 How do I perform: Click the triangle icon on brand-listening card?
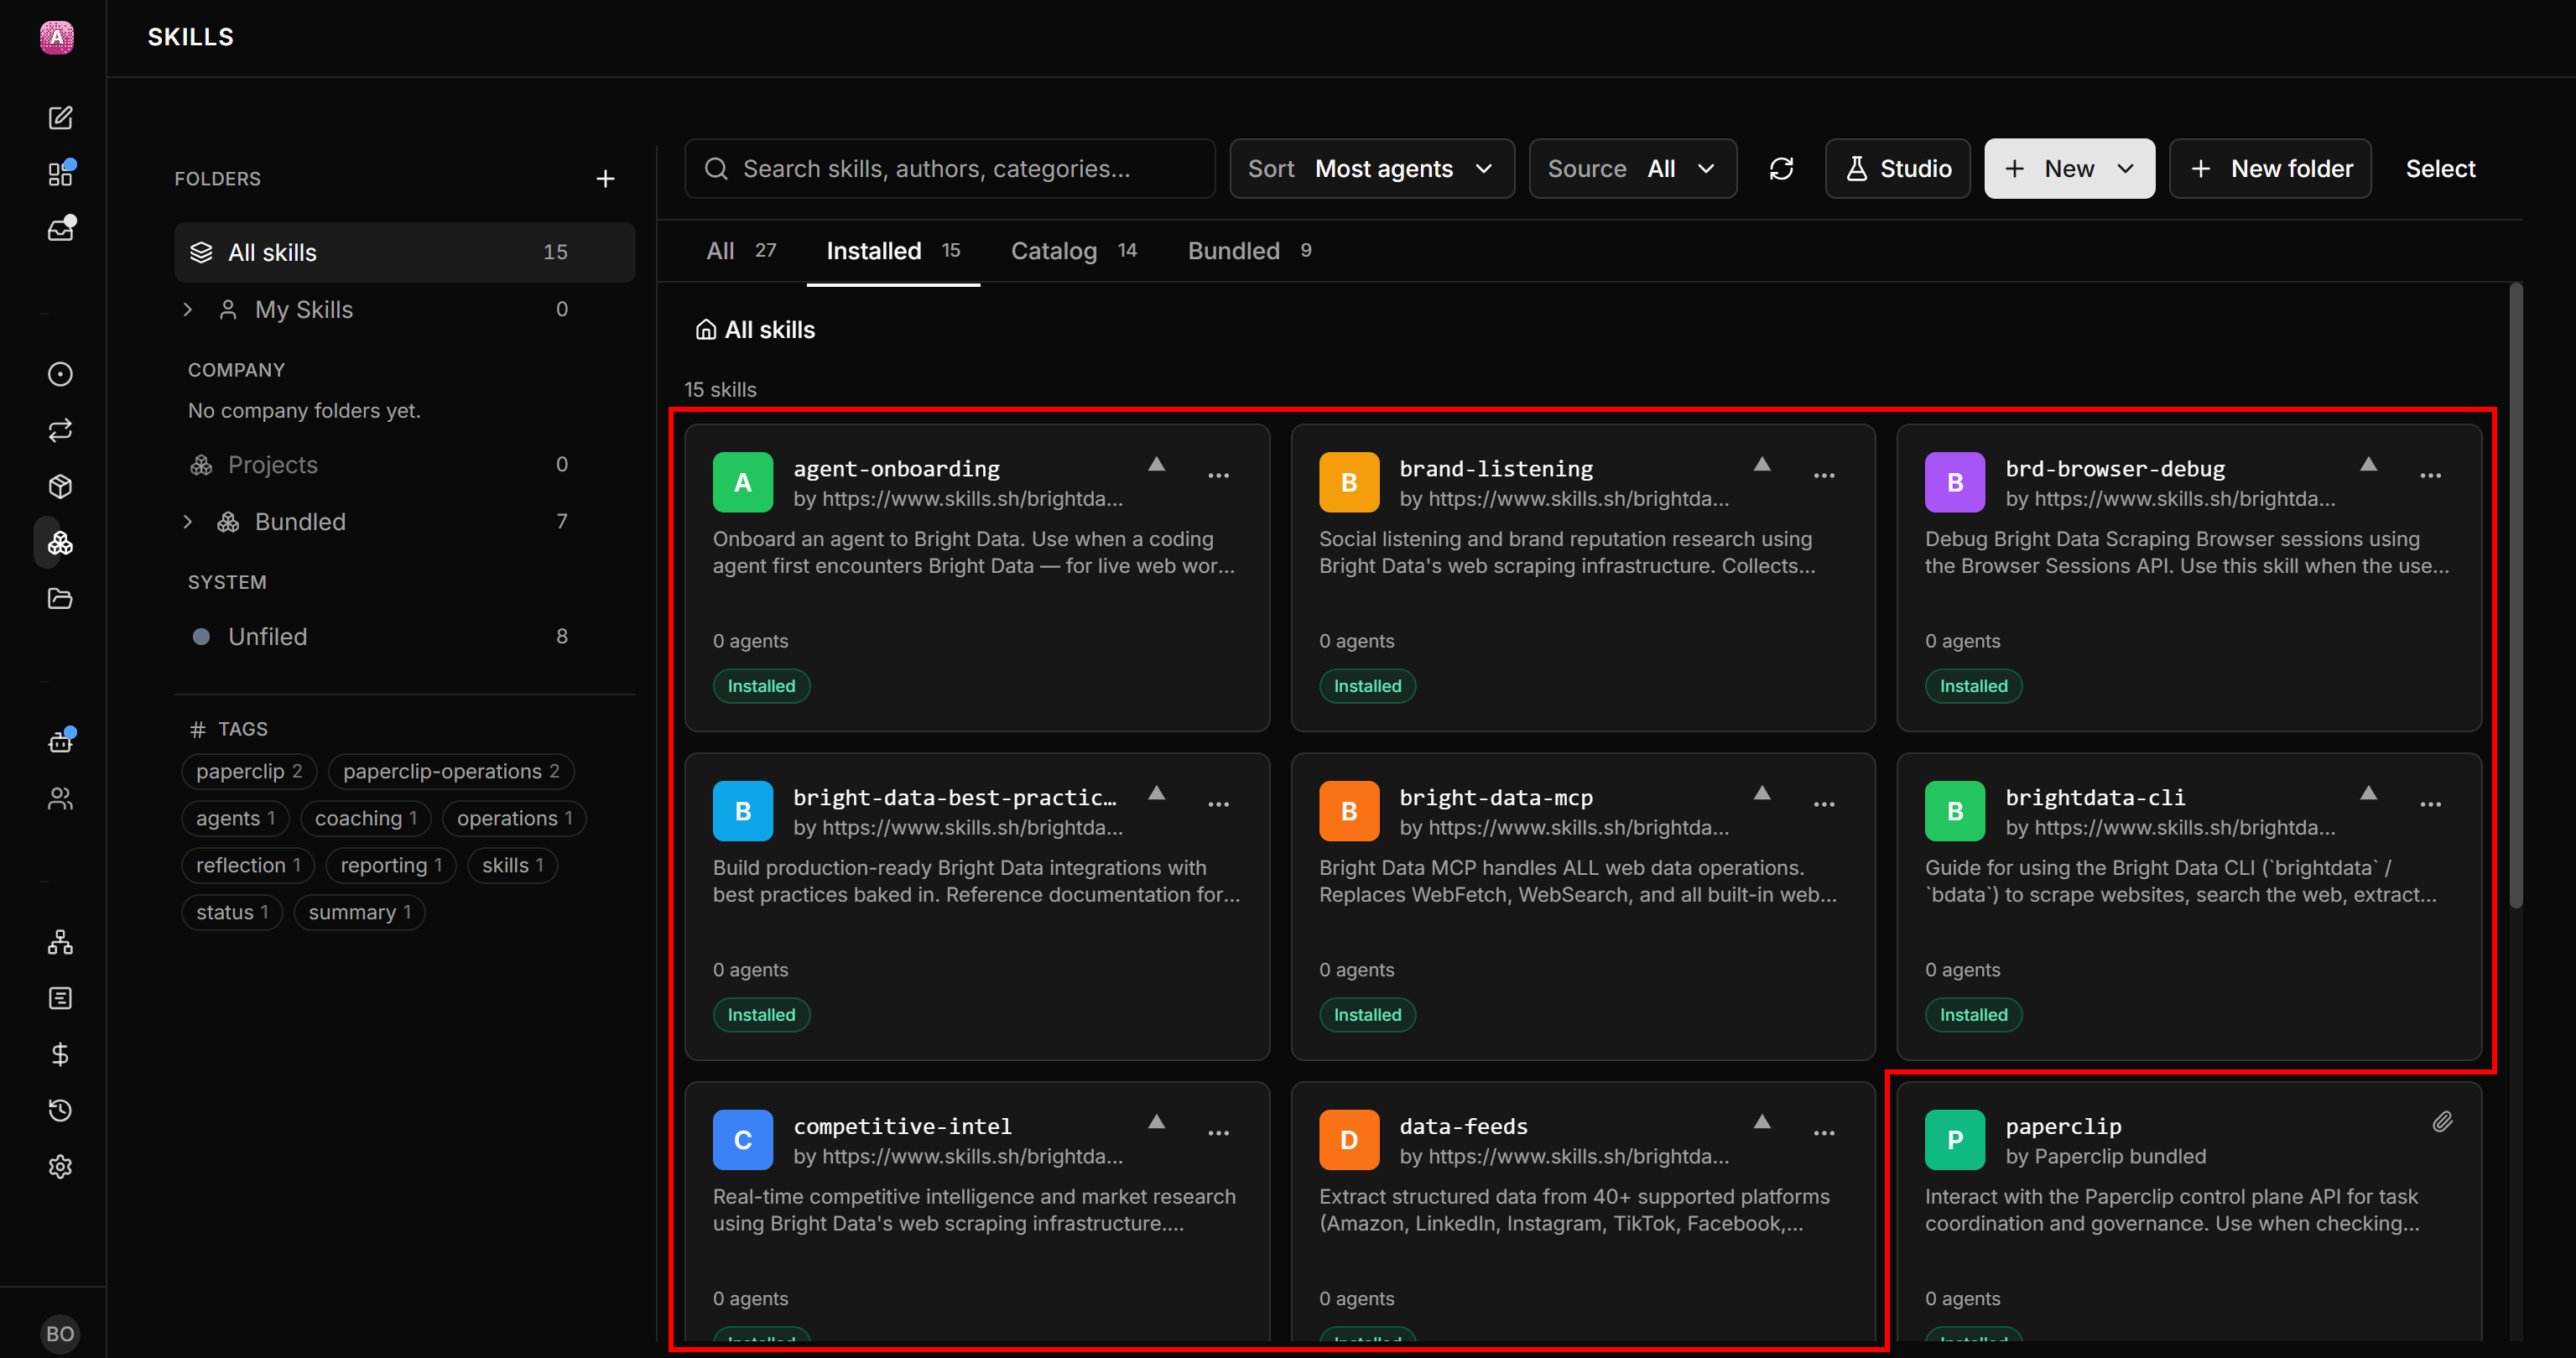[1762, 464]
